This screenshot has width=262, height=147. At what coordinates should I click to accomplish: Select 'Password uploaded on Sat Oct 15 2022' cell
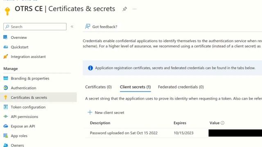point(124,133)
